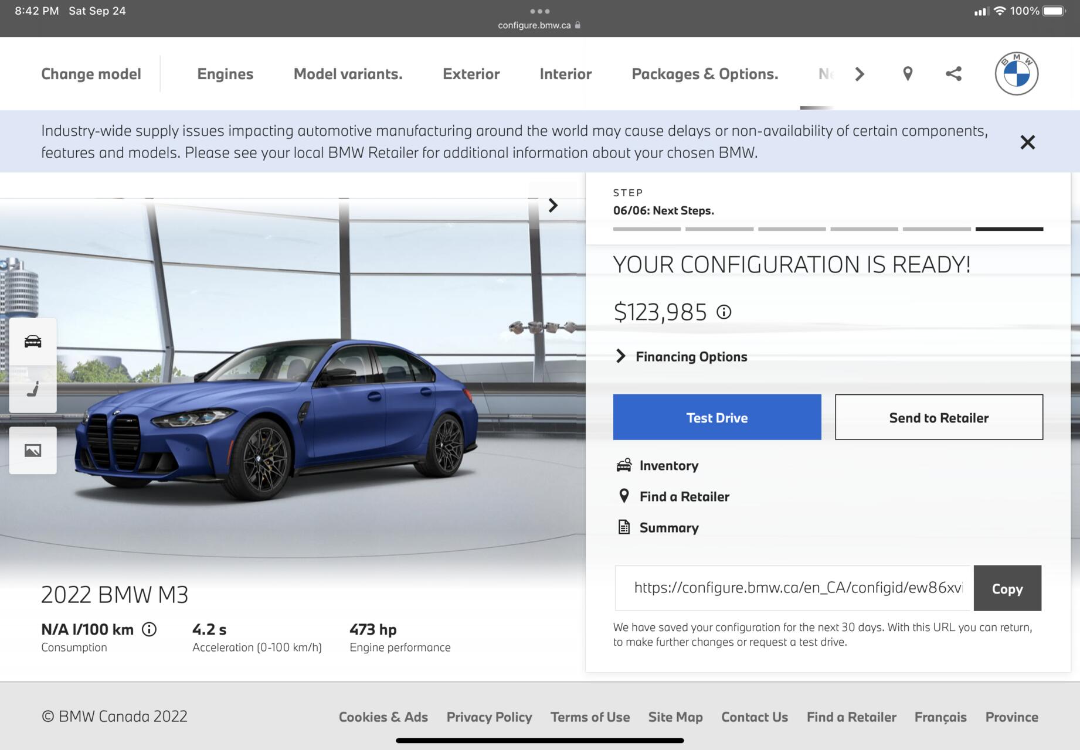Image resolution: width=1080 pixels, height=750 pixels.
Task: Open Contact Us footer link
Action: [755, 717]
